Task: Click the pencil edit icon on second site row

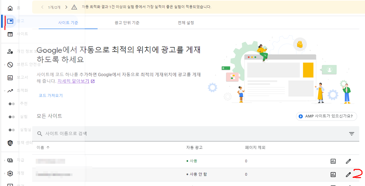Action: click(348, 174)
